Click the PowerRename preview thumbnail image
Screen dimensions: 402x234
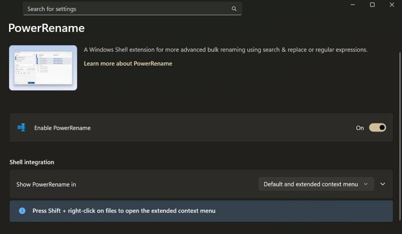click(x=43, y=68)
